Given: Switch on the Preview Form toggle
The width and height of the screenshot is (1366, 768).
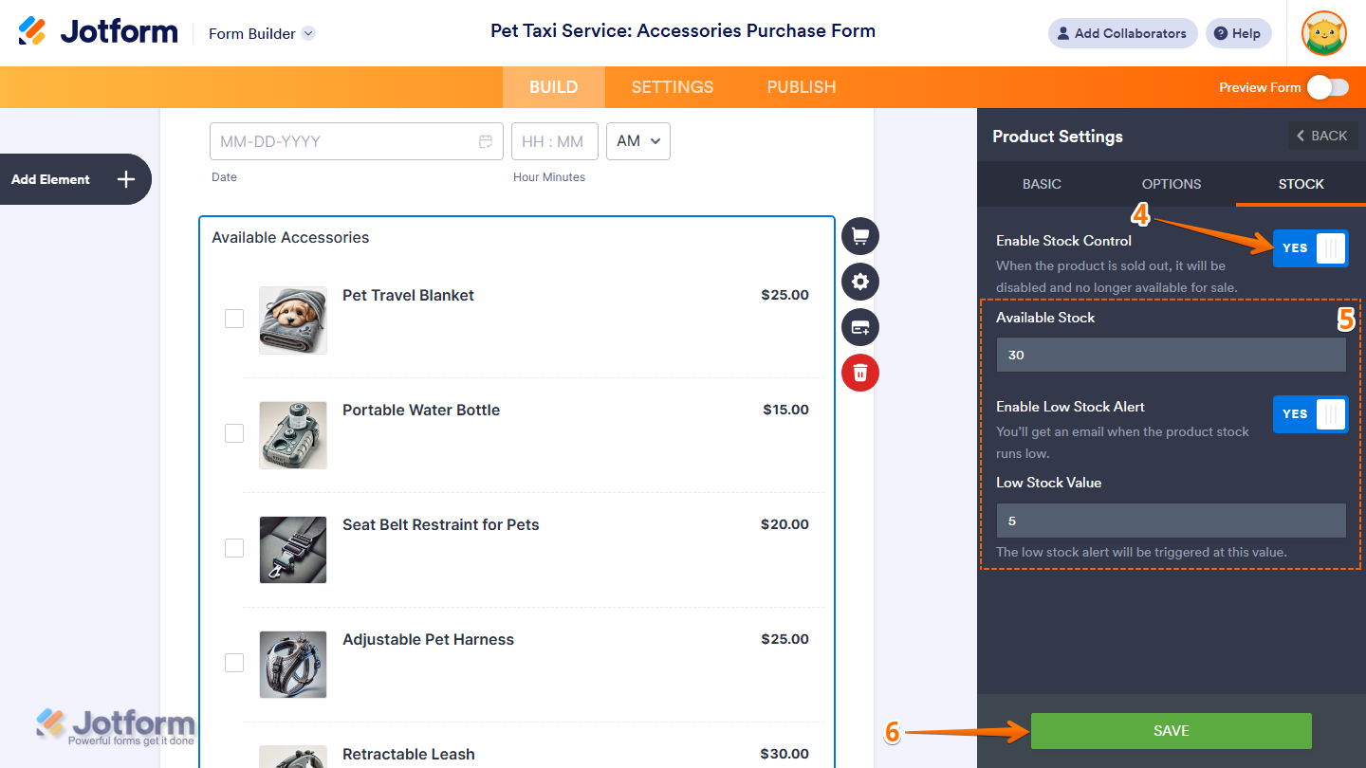Looking at the screenshot, I should coord(1327,87).
